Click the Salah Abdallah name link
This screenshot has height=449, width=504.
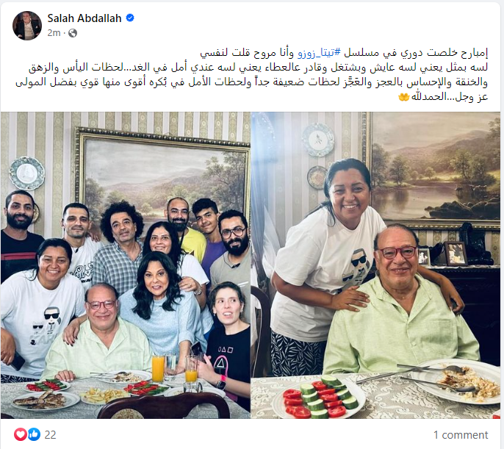pos(84,18)
